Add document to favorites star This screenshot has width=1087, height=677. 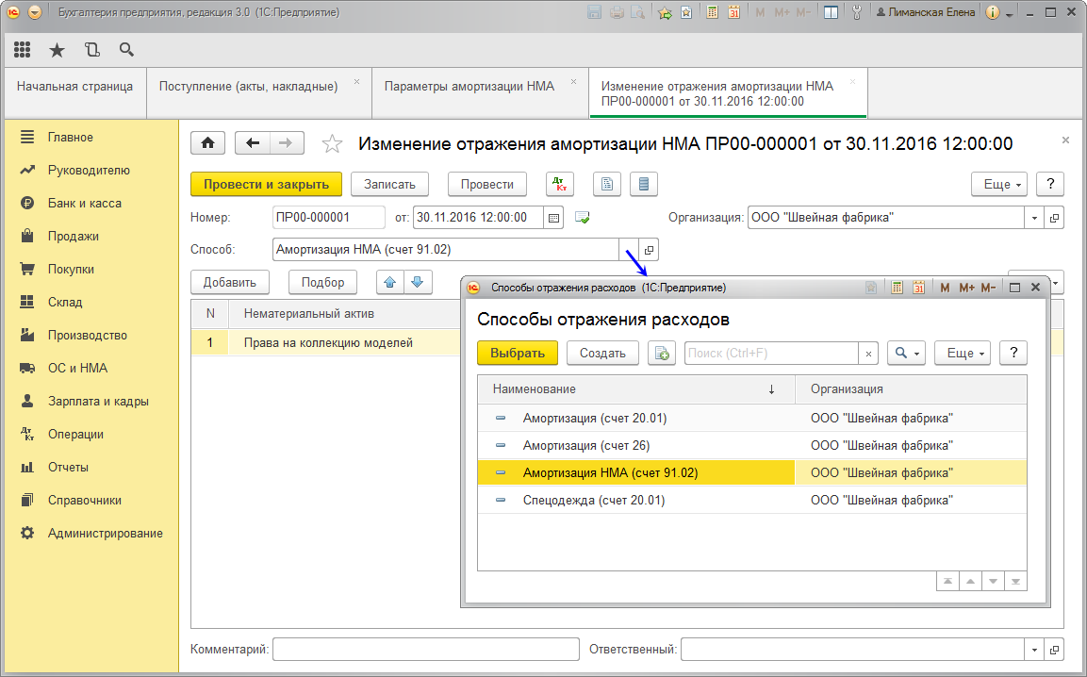332,143
